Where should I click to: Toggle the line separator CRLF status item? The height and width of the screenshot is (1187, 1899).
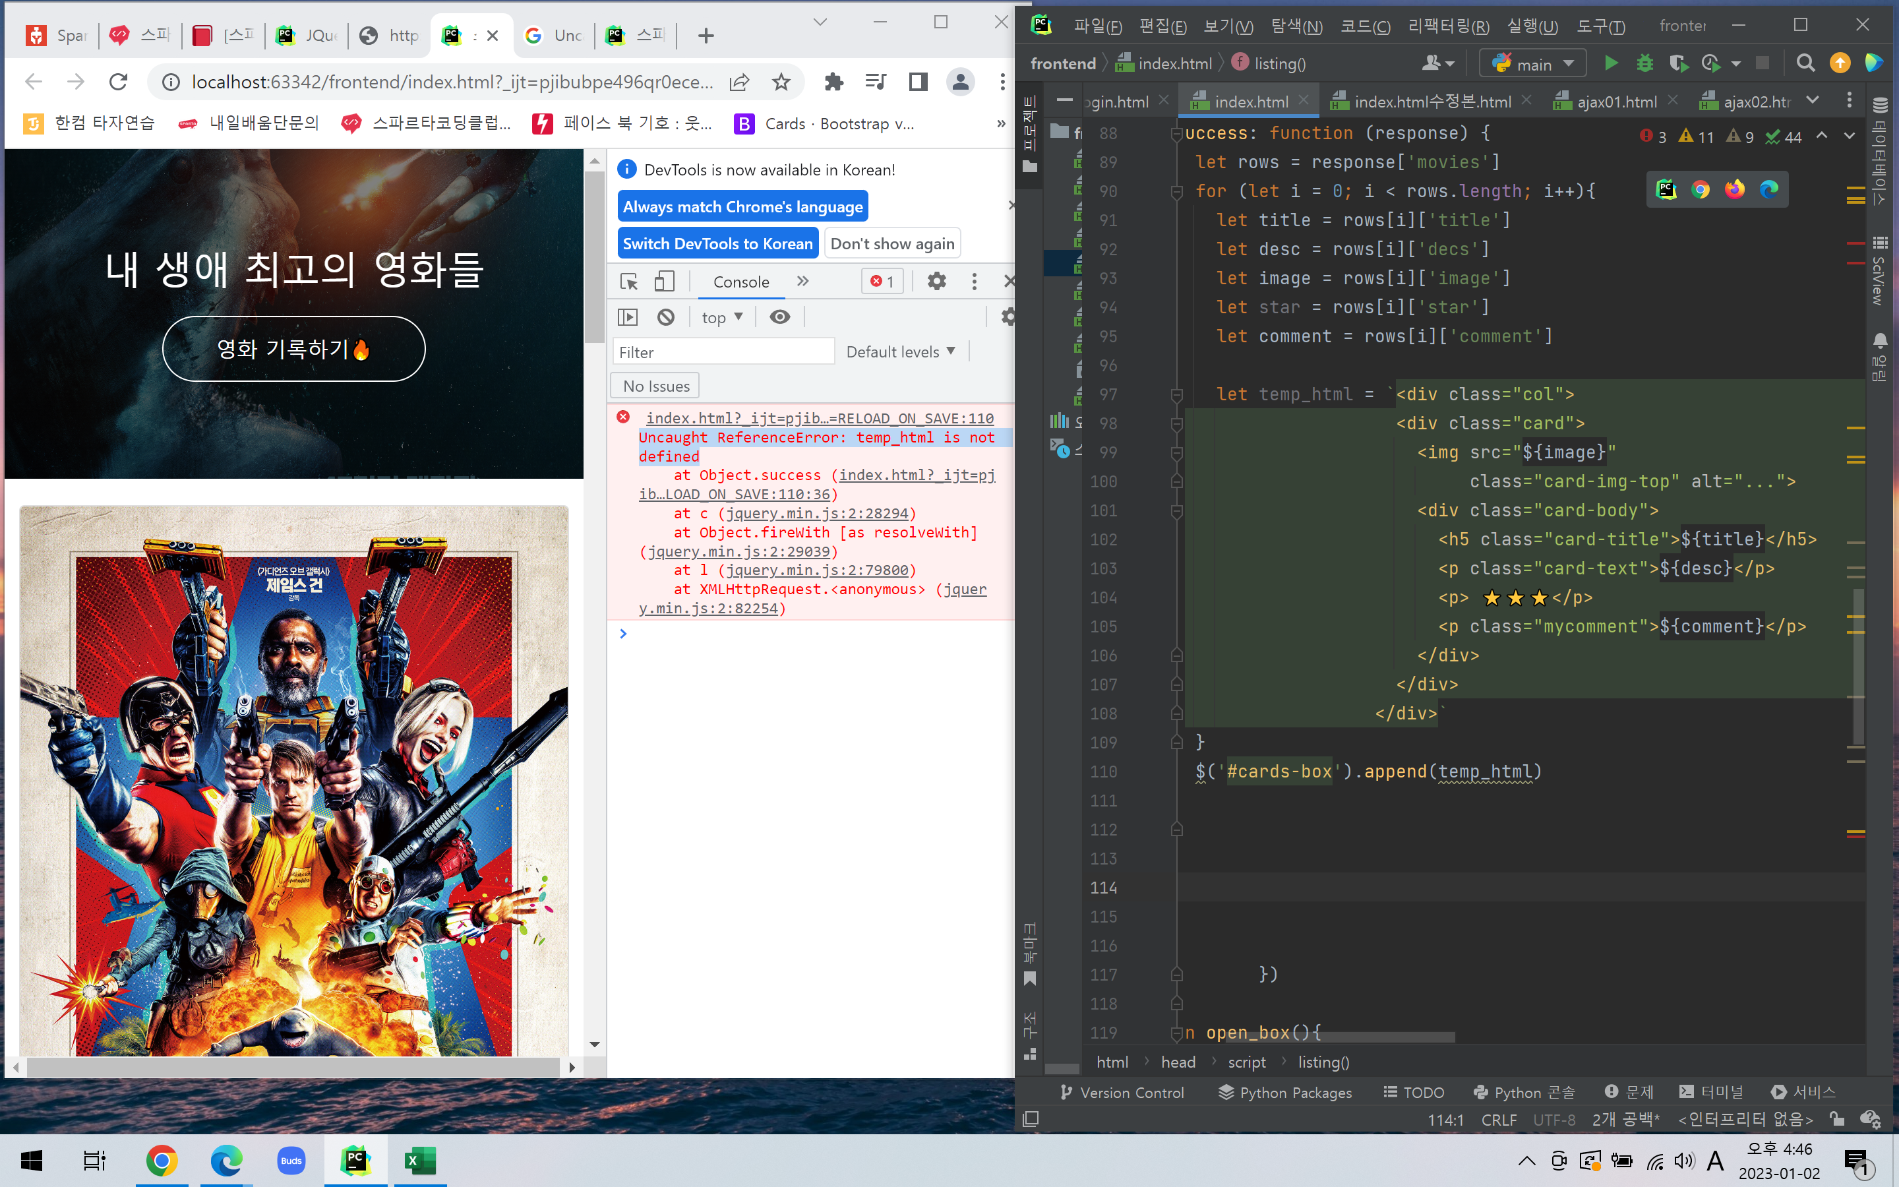coord(1498,1120)
